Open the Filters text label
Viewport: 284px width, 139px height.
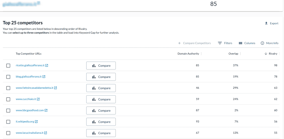pyautogui.click(x=228, y=43)
